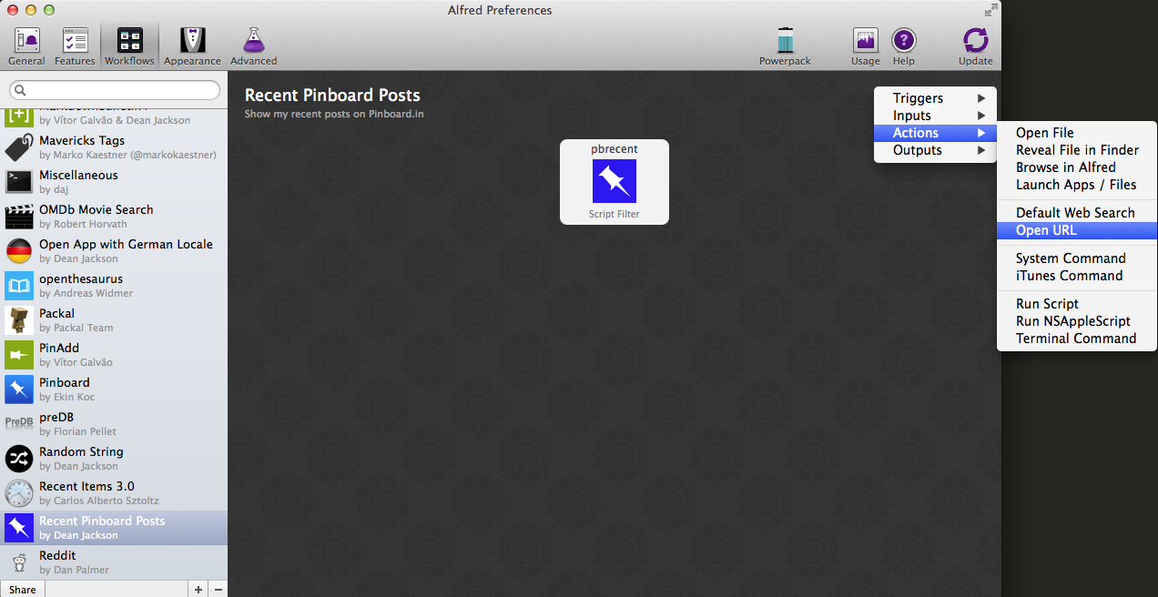Click the Miscellaneous terminal icon
This screenshot has height=597, width=1158.
pyautogui.click(x=19, y=182)
